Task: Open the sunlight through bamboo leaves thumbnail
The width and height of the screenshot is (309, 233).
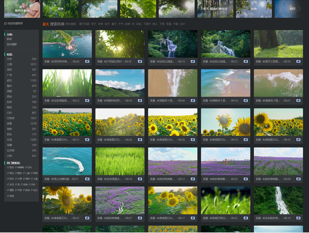Action: click(120, 44)
